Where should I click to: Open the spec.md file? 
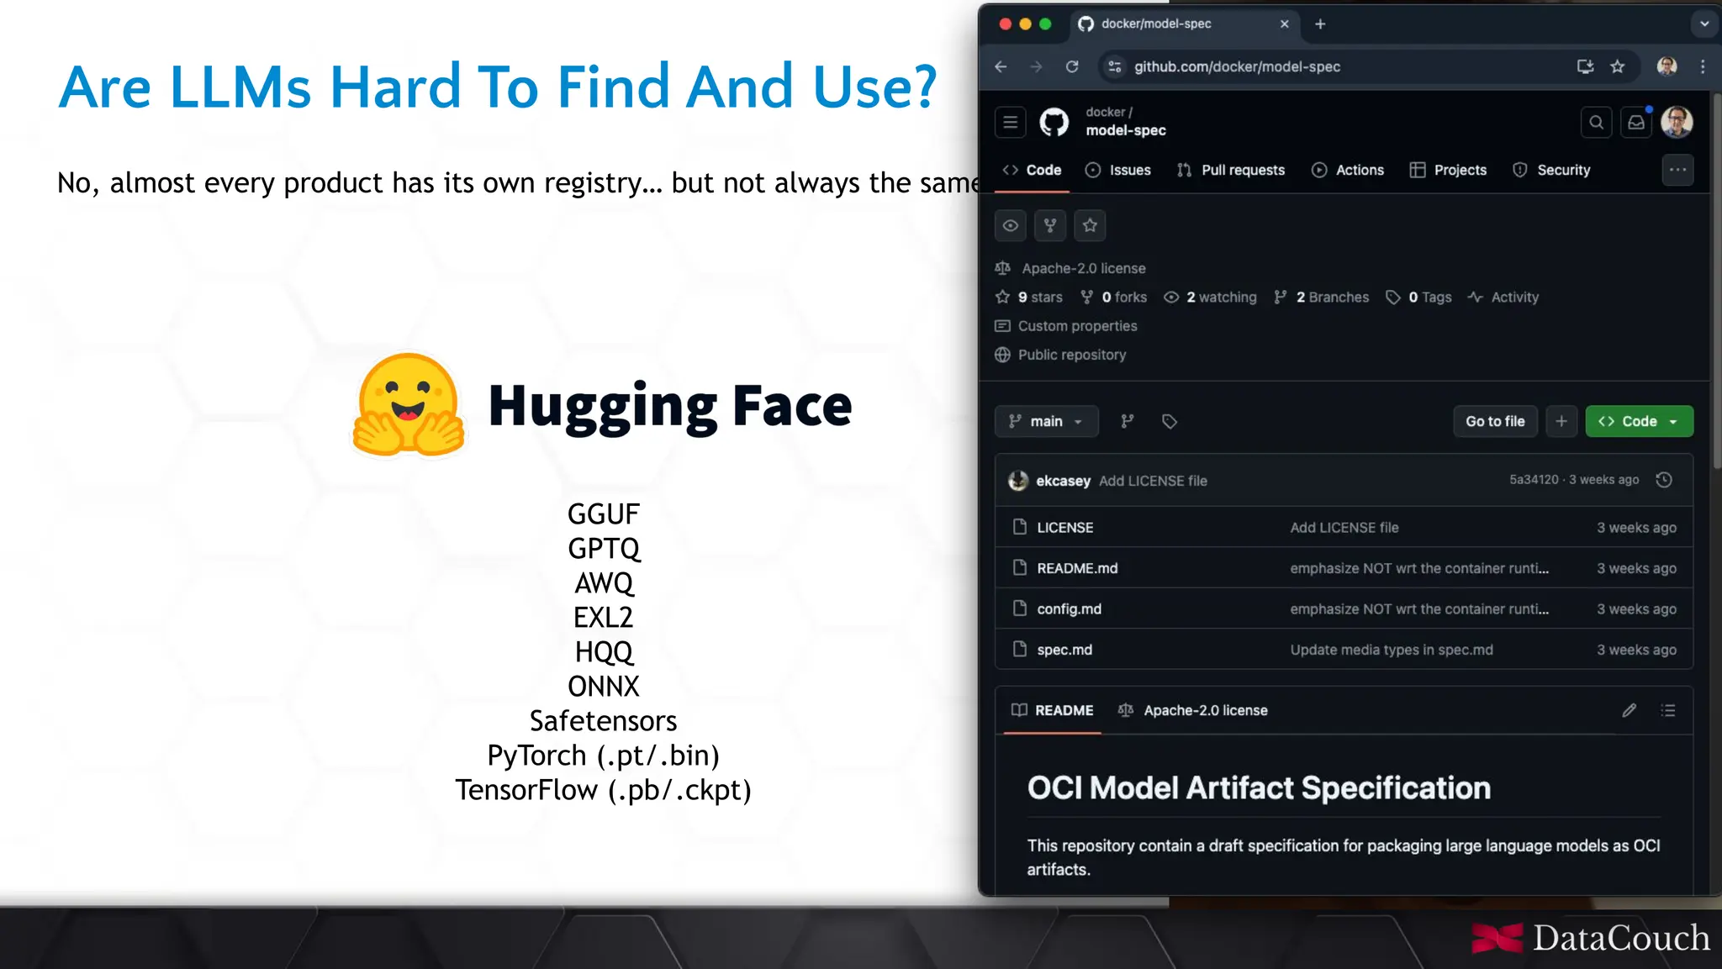coord(1064,650)
